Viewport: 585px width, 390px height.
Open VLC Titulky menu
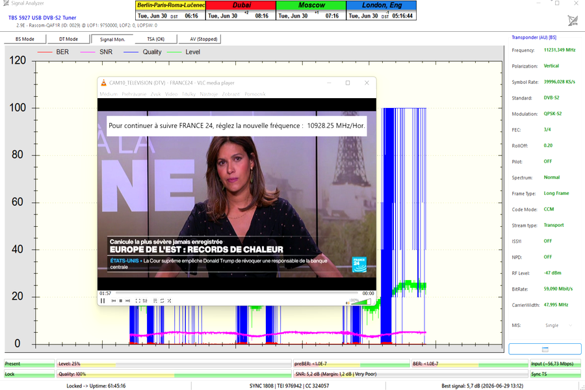[x=188, y=94]
